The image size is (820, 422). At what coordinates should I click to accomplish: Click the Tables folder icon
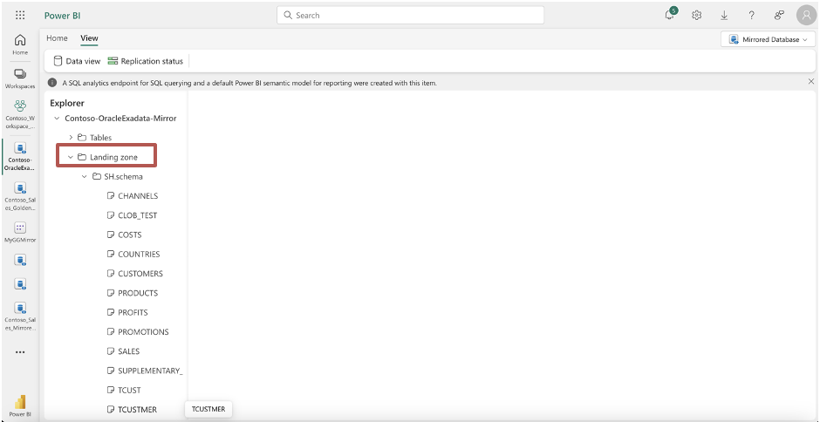click(82, 138)
